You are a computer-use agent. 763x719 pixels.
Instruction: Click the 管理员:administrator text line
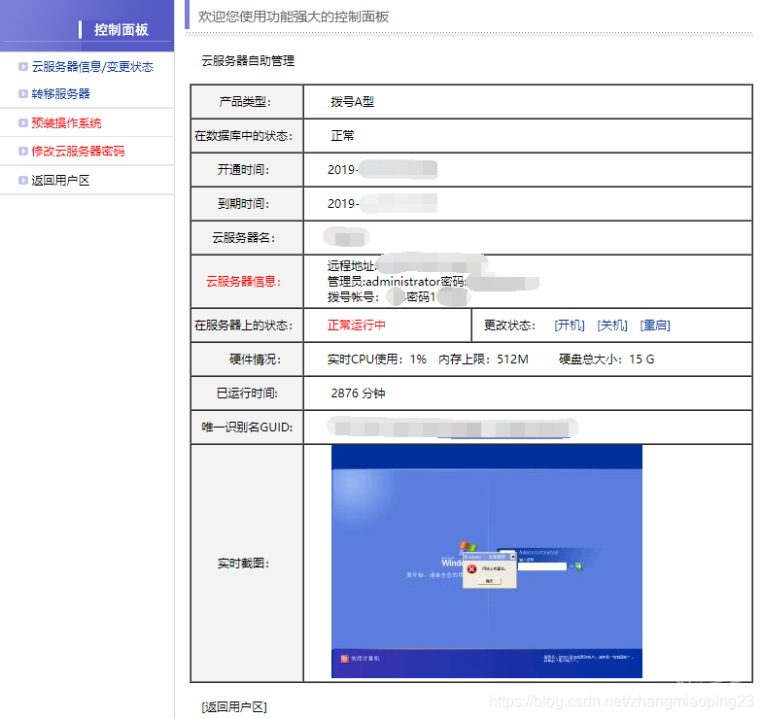[397, 281]
